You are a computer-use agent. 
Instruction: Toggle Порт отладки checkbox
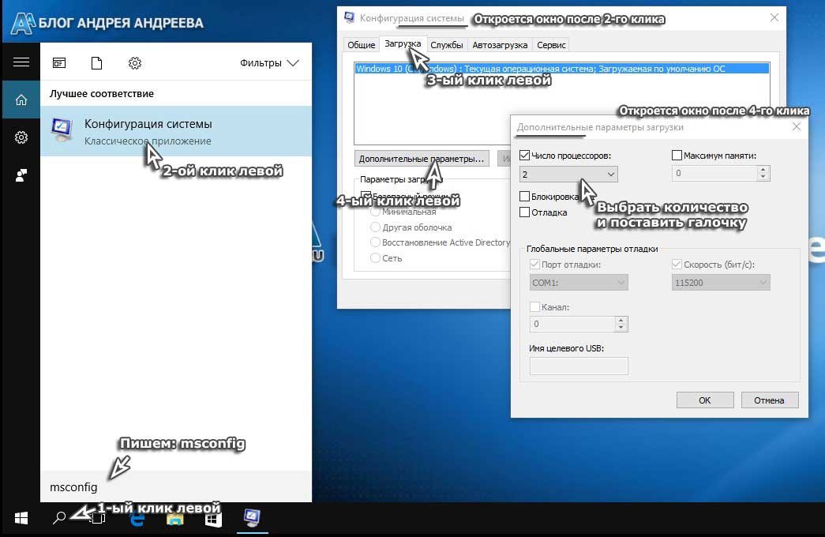(534, 265)
